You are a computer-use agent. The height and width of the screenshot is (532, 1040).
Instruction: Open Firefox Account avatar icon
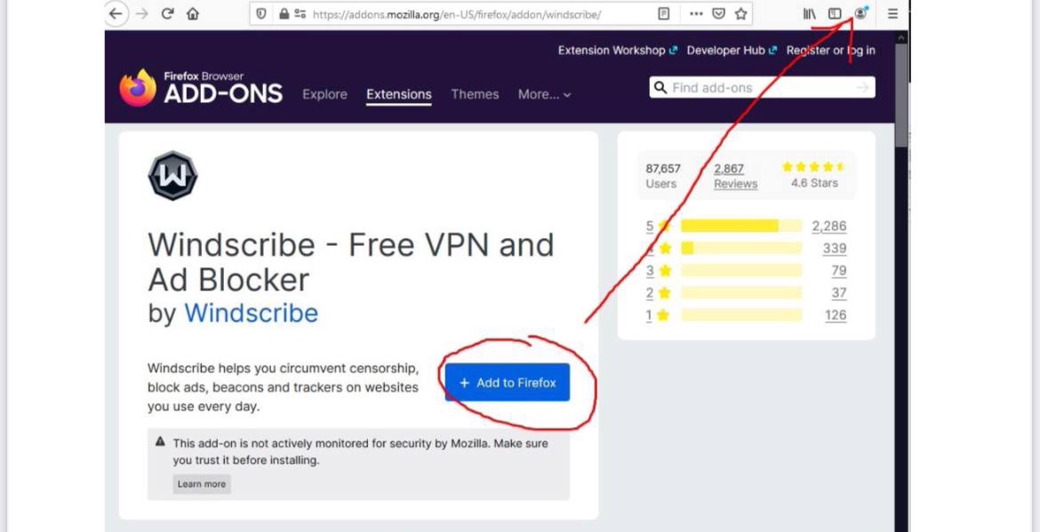click(860, 13)
